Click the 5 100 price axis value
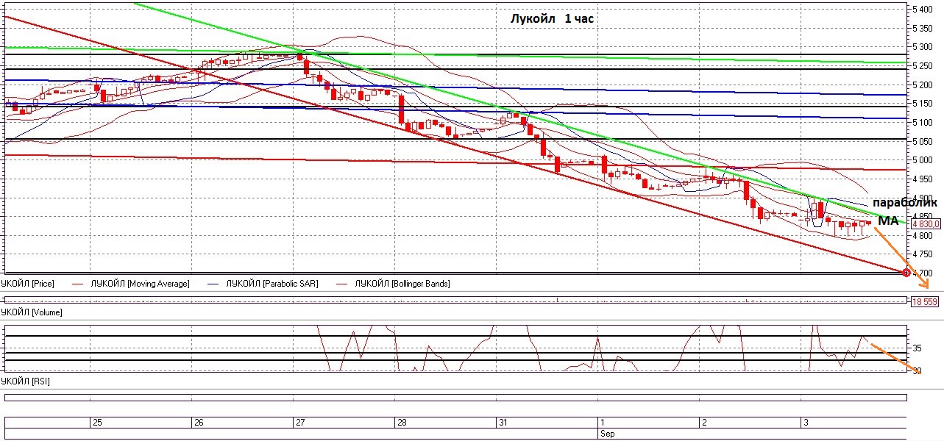 tap(924, 123)
